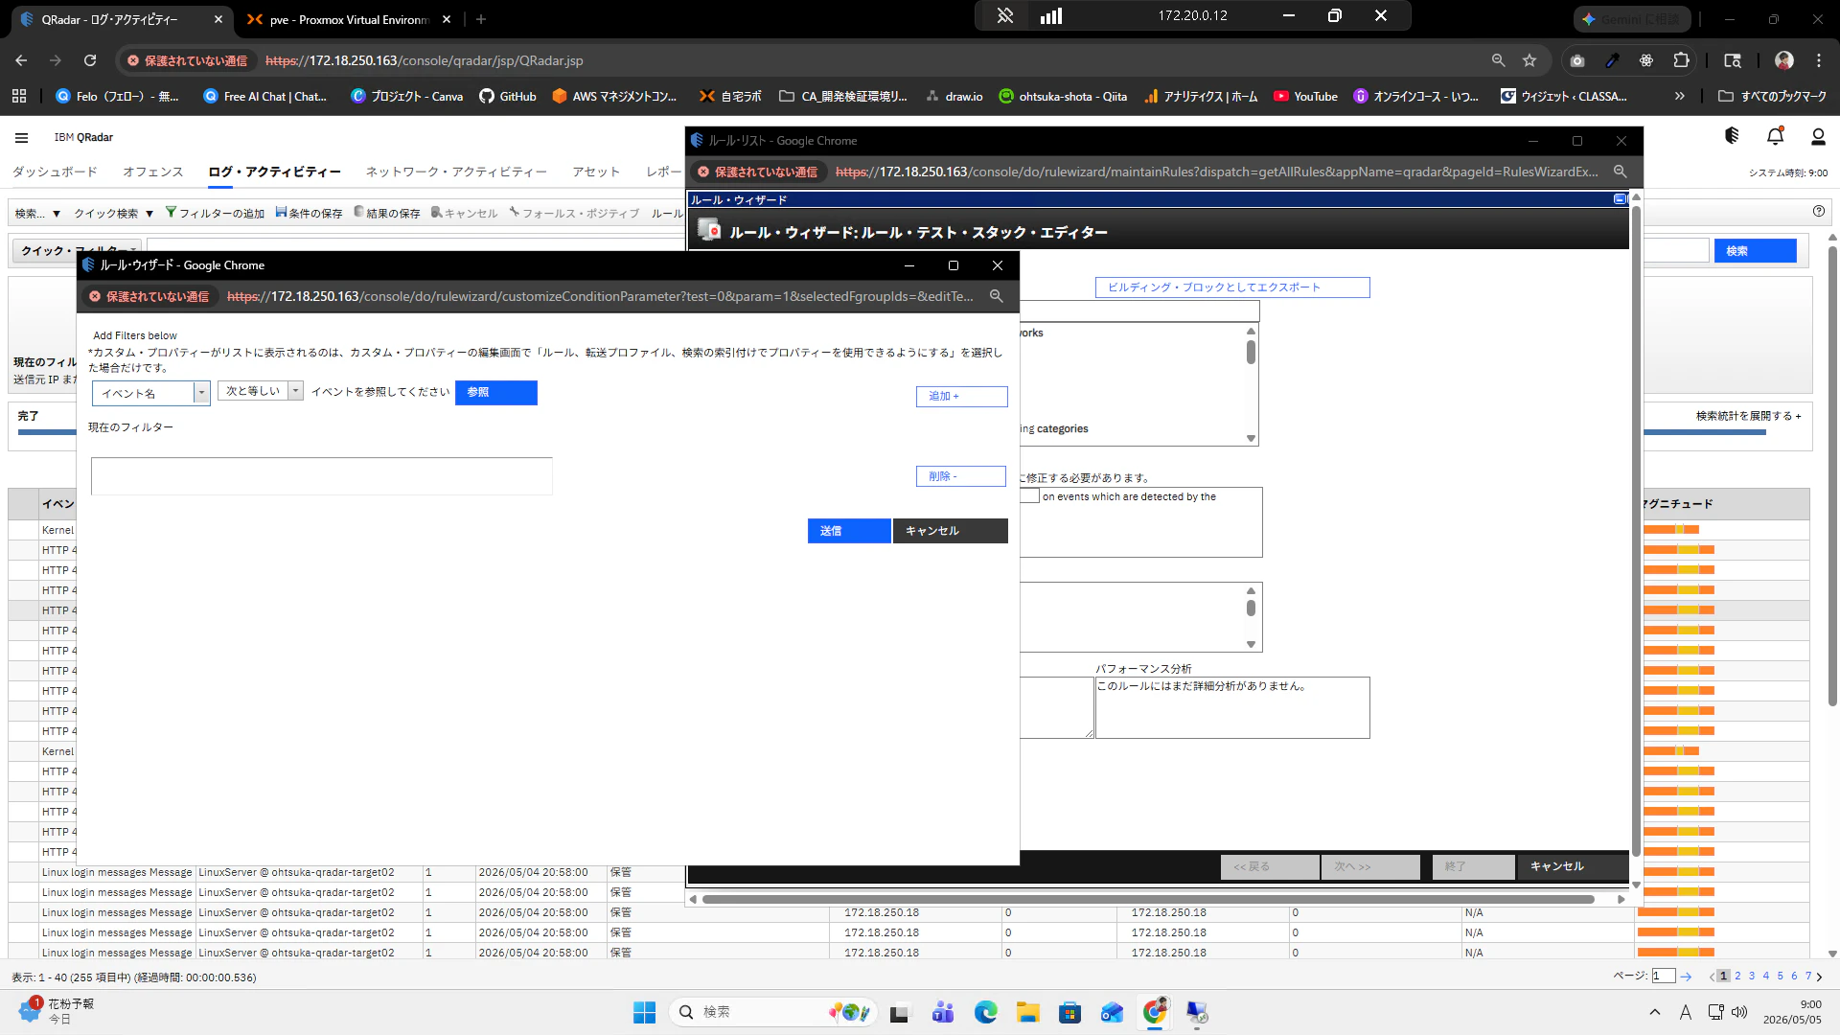Click the camera screenshot extension icon

[1577, 60]
